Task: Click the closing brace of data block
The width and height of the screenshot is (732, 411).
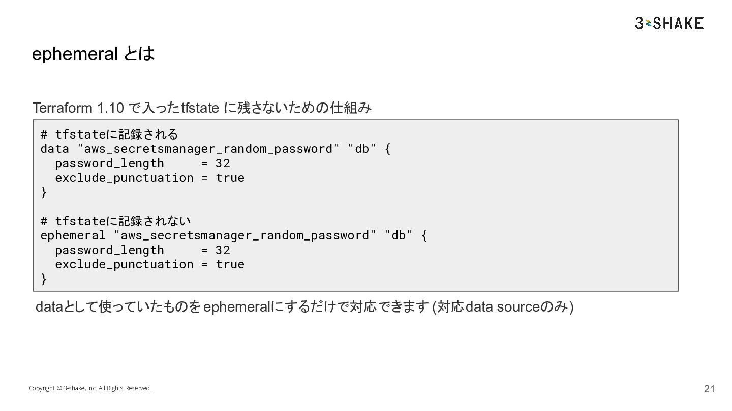Action: click(x=44, y=192)
